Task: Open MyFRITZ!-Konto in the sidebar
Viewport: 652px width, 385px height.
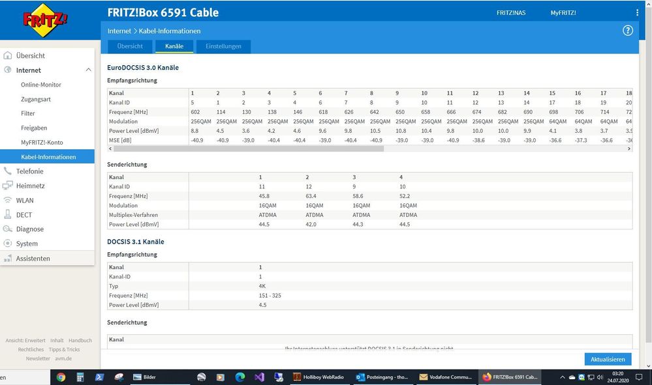Action: point(42,142)
